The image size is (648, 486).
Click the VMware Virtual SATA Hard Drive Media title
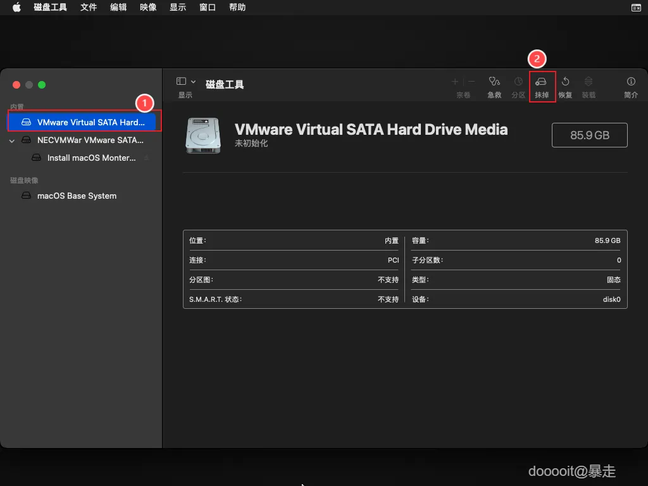[x=371, y=129]
